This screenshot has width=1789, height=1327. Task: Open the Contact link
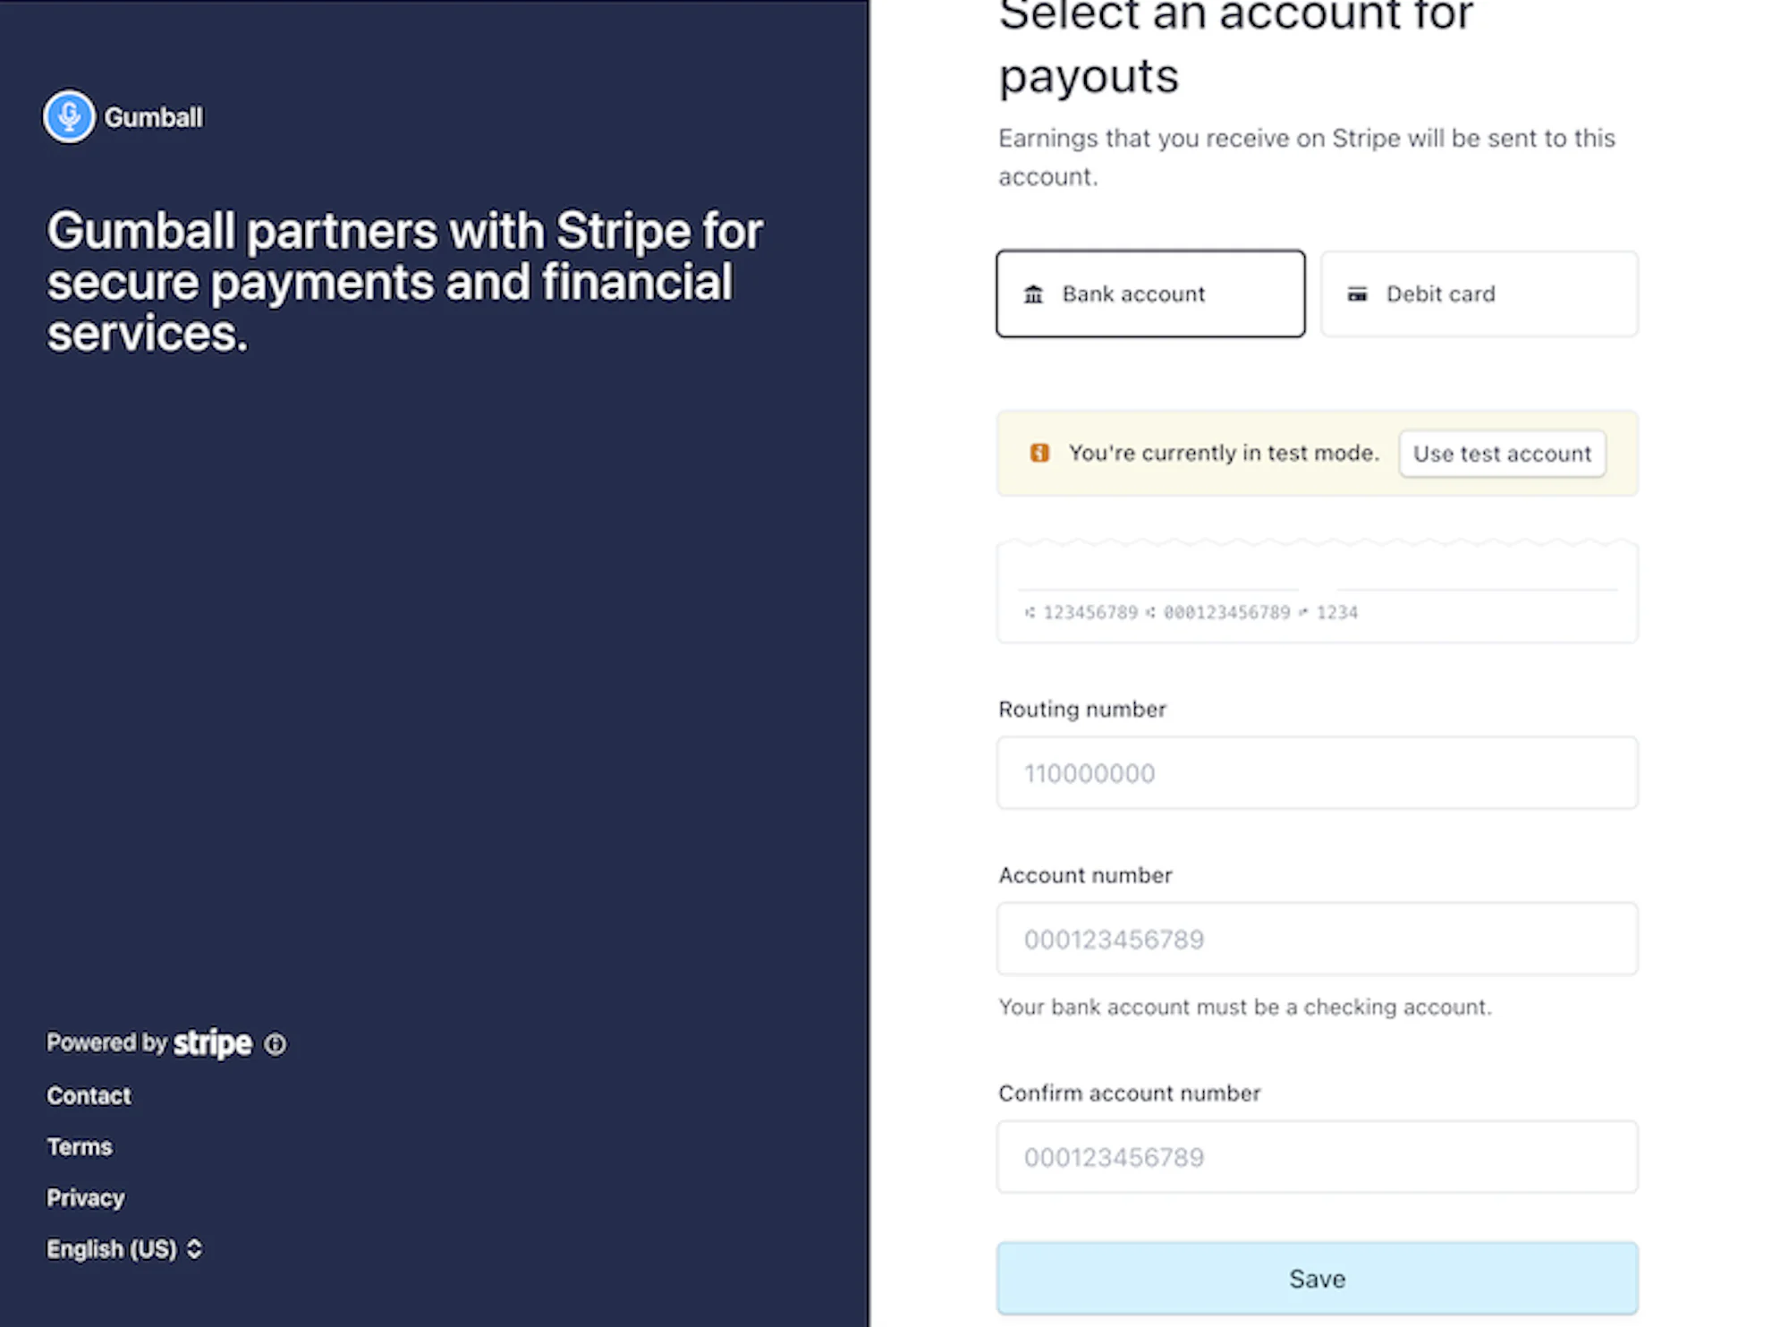tap(89, 1095)
